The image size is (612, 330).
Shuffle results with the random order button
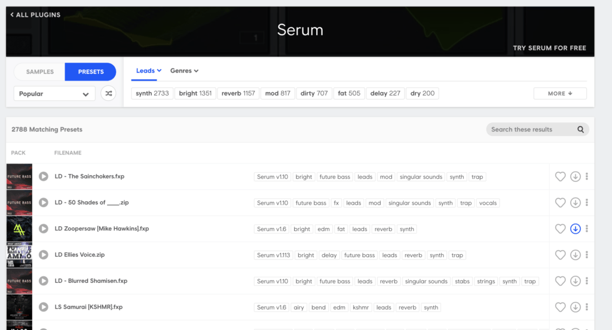tap(109, 94)
